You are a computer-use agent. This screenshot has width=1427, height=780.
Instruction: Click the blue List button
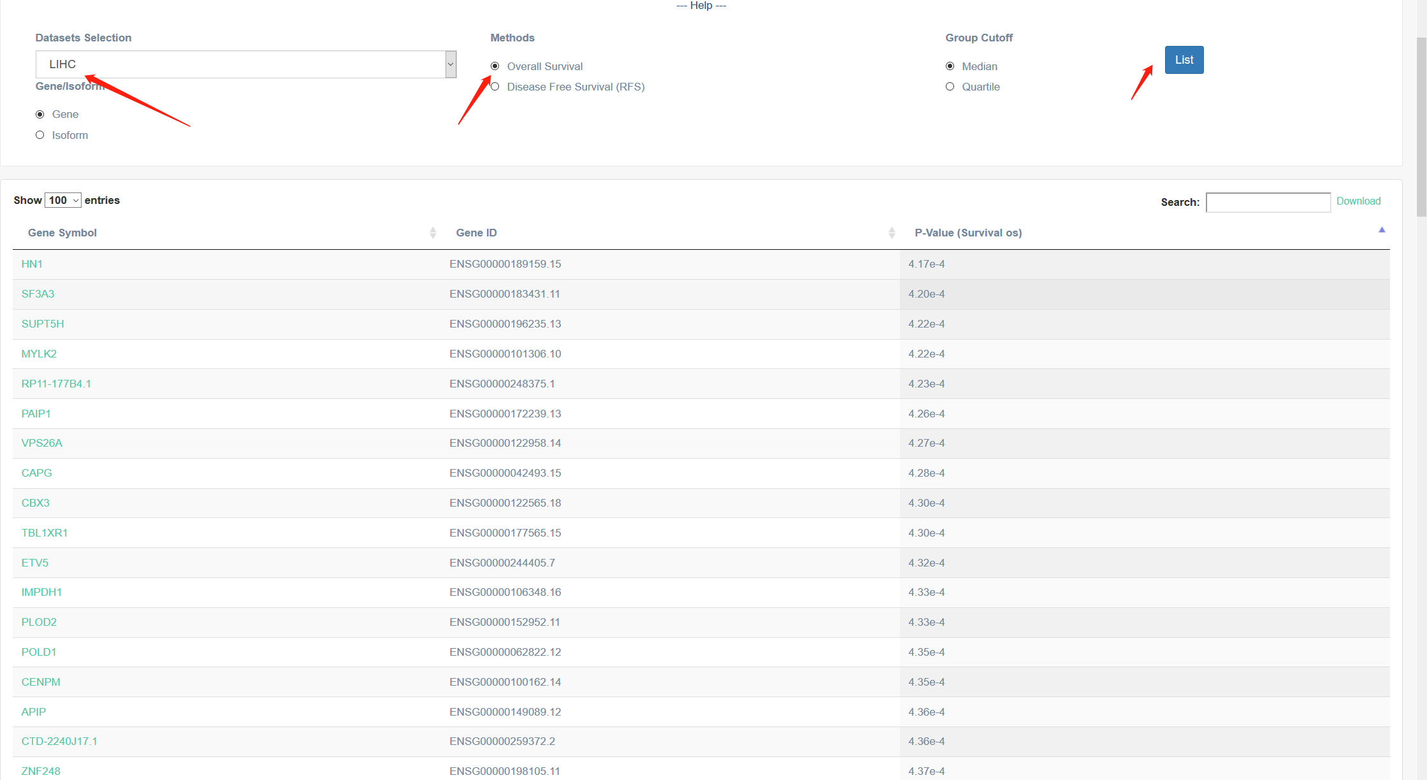tap(1184, 60)
